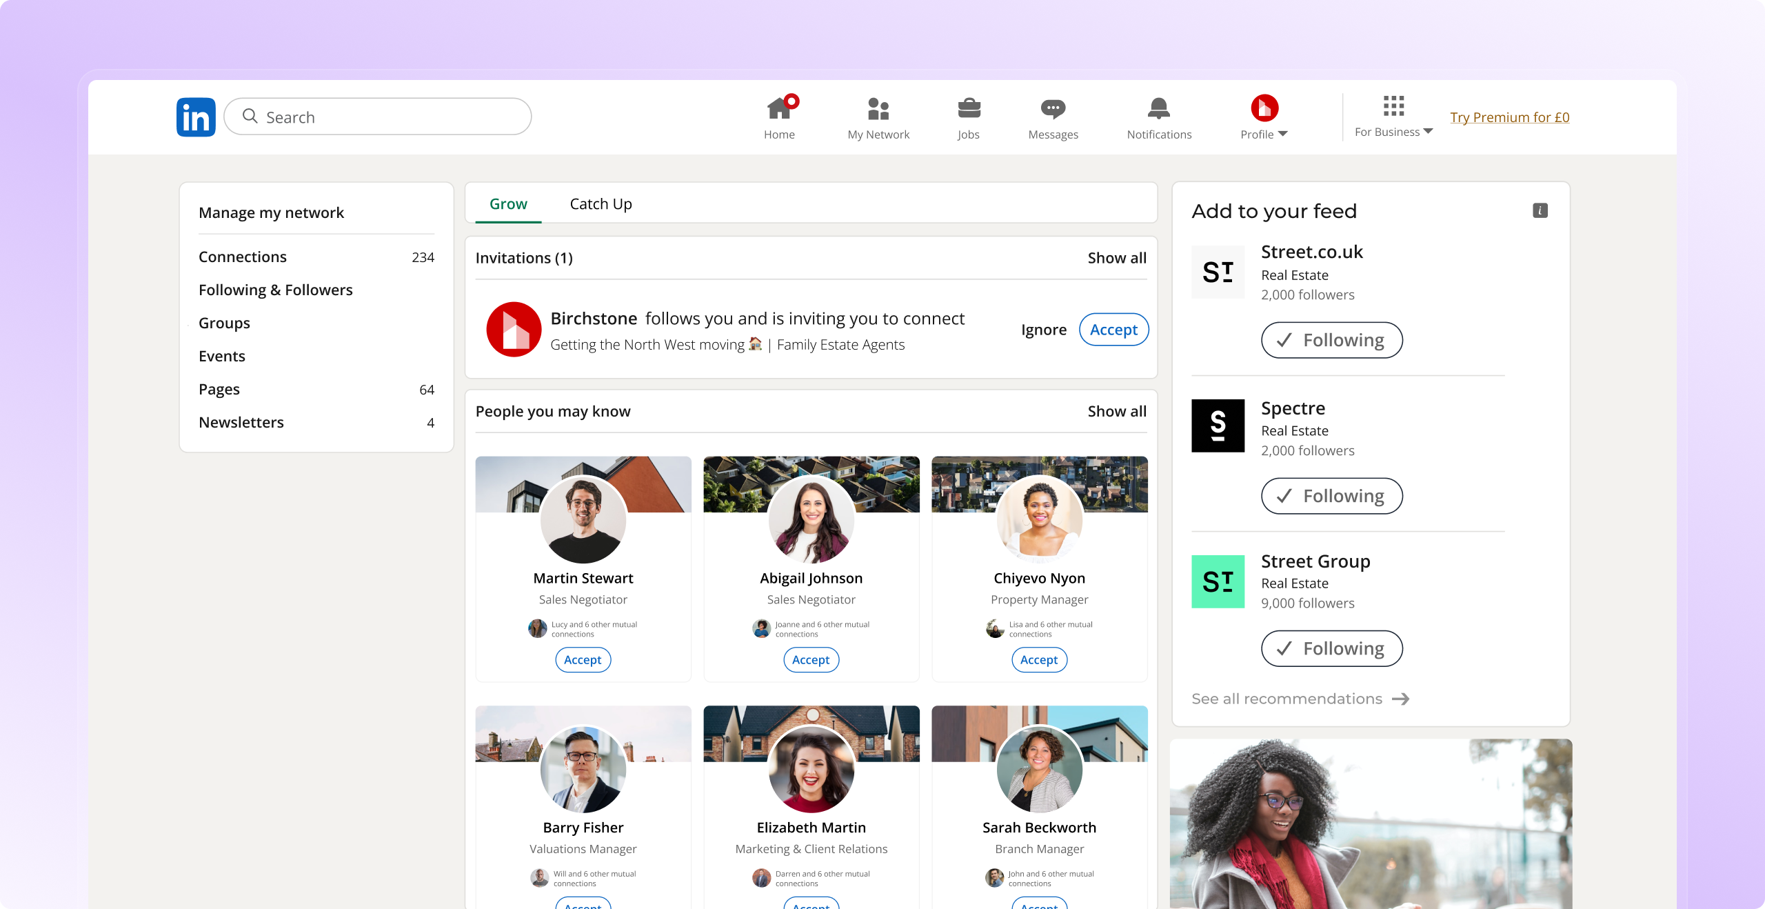Screen dimensions: 1765x909
Task: Click the Sarah Beckworth name text
Action: [x=1039, y=828]
